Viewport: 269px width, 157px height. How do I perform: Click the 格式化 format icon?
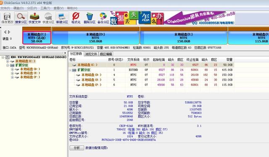[76, 18]
